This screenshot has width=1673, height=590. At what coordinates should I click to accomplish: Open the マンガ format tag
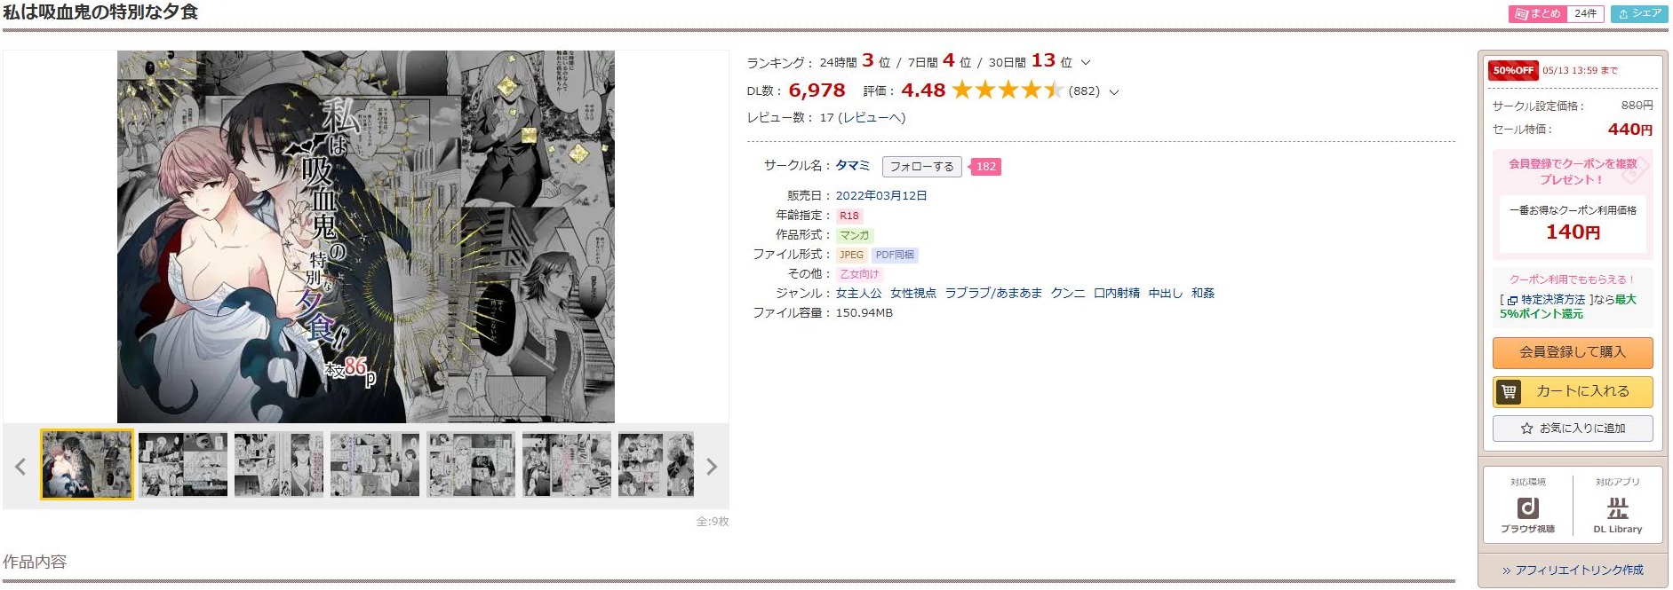pos(855,235)
